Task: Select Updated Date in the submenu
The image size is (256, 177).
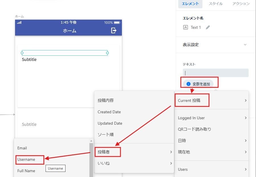Action: (x=134, y=123)
